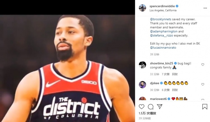
Task: Open the spencerdinwiddie username link
Action: [x=162, y=6]
